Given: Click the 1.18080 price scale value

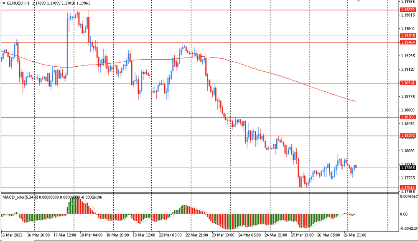Looking at the screenshot, I should click(x=408, y=151).
